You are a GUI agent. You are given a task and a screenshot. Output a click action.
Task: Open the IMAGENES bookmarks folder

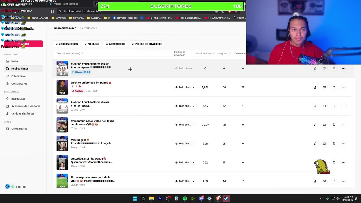pyautogui.click(x=76, y=18)
